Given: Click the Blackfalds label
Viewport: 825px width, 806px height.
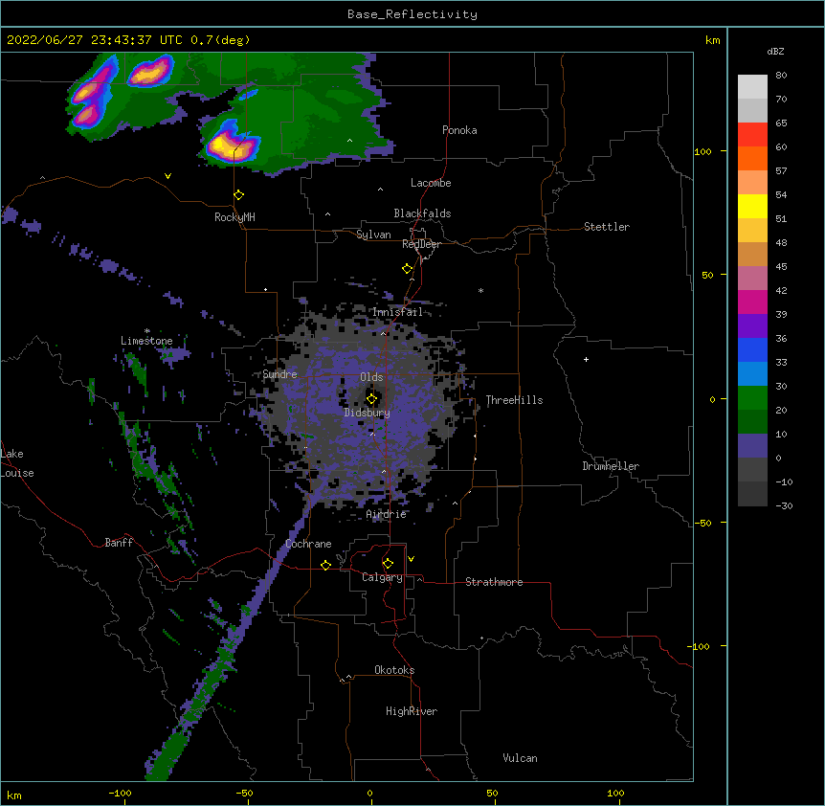Looking at the screenshot, I should [x=422, y=213].
